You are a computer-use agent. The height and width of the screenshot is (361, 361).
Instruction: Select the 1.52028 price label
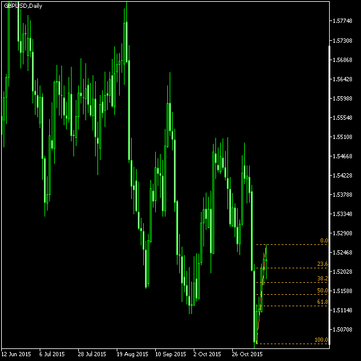point(342,272)
